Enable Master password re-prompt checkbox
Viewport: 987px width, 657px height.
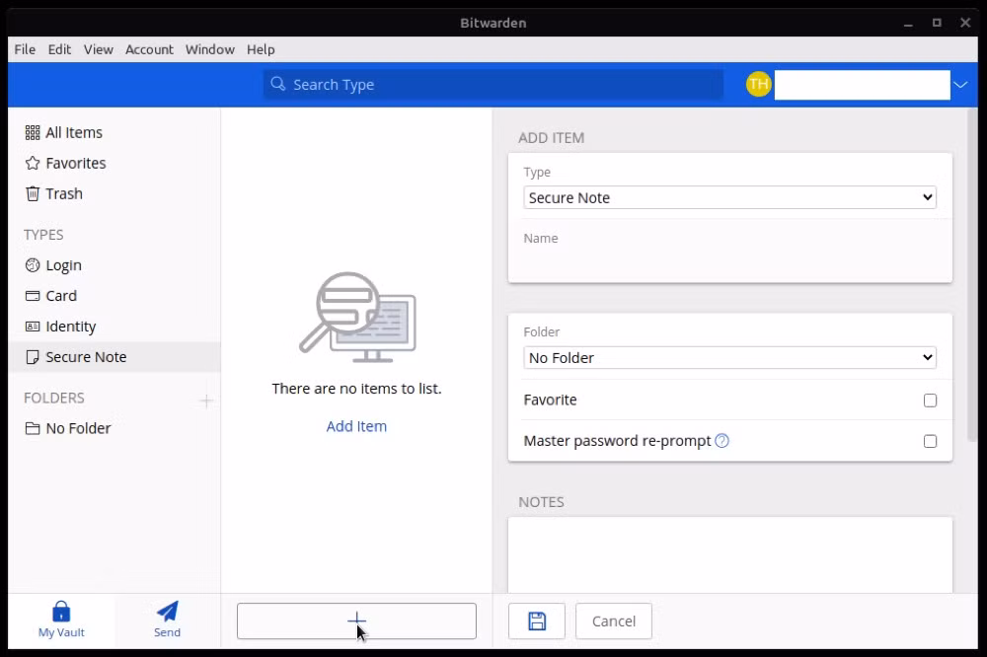pyautogui.click(x=930, y=441)
